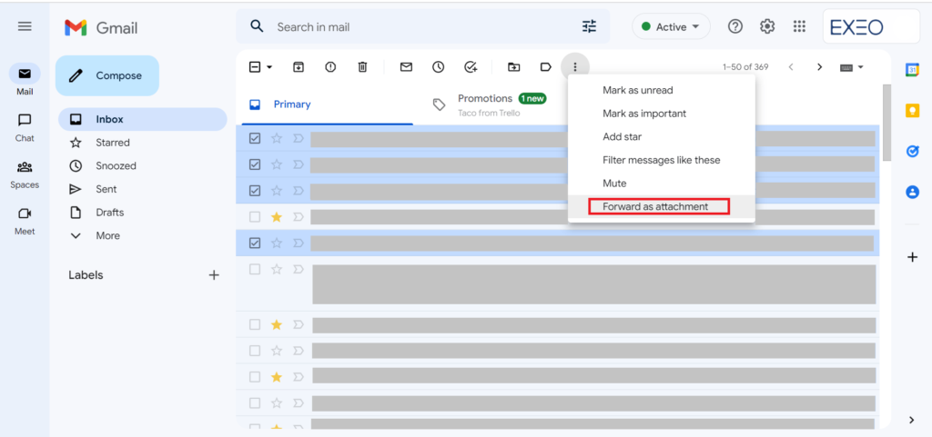
Task: Open the Inbox folder
Action: pyautogui.click(x=143, y=119)
